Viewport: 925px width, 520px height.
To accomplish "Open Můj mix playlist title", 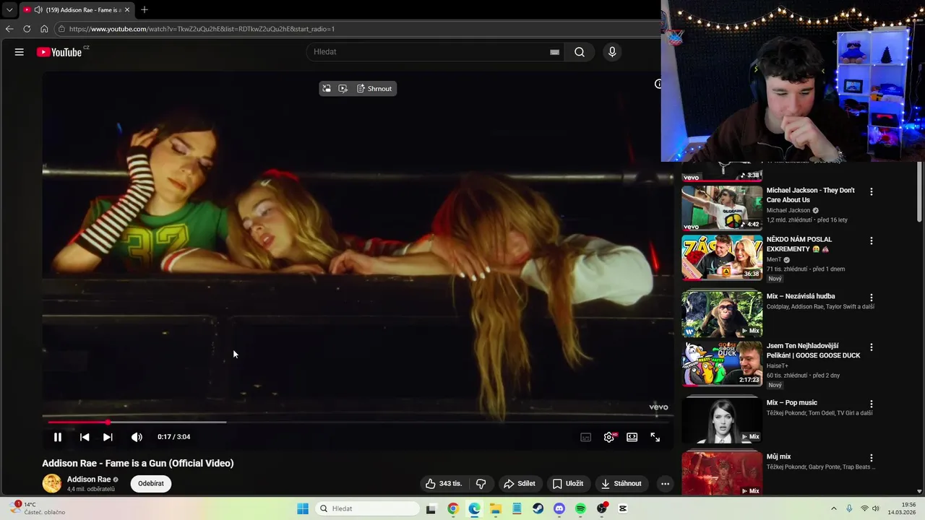I will (779, 457).
